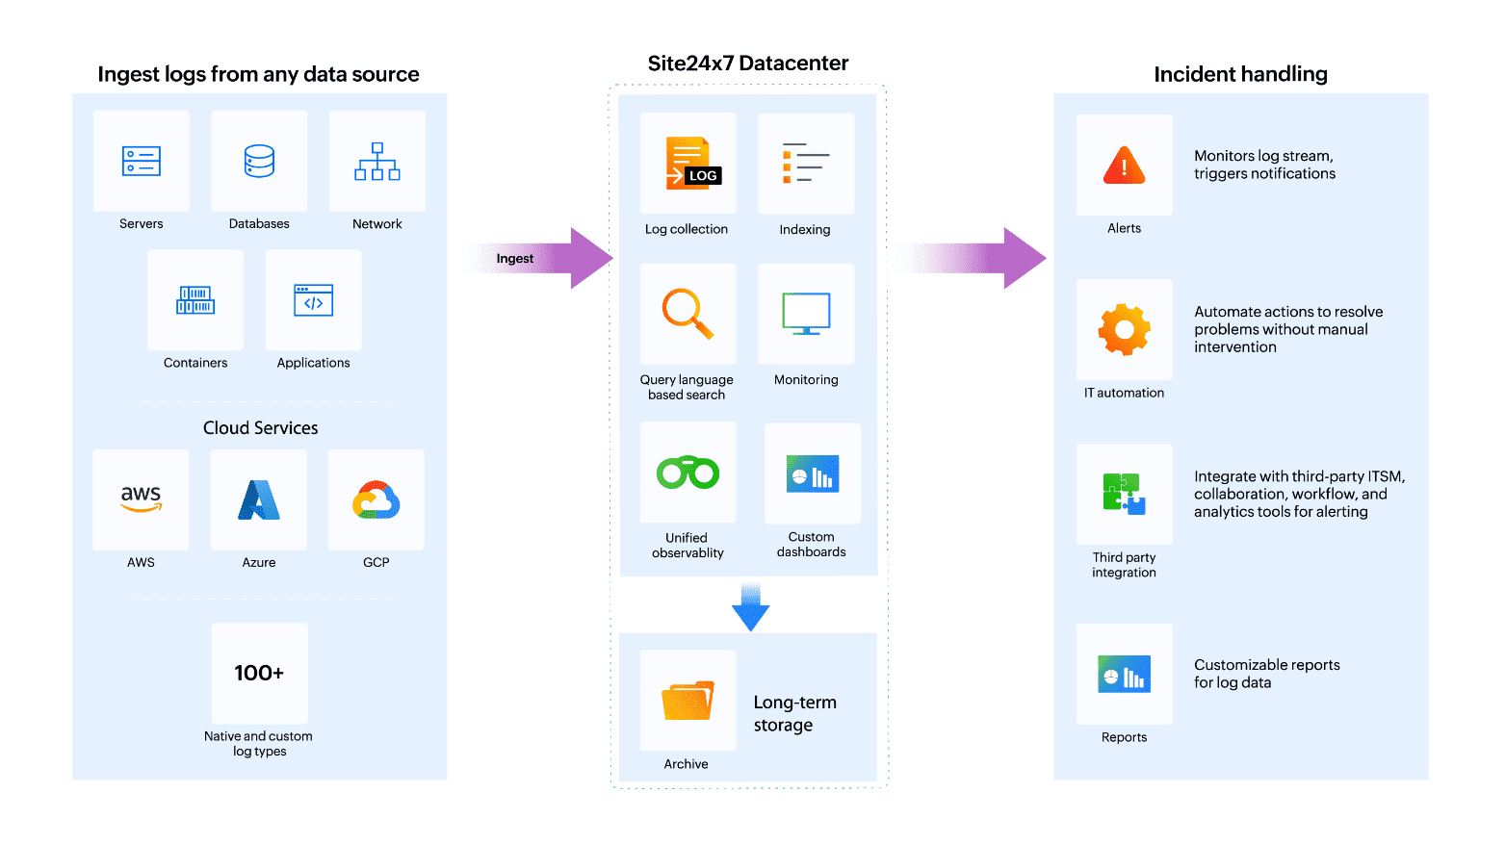Select the 'Monitoring' caption

806,380
